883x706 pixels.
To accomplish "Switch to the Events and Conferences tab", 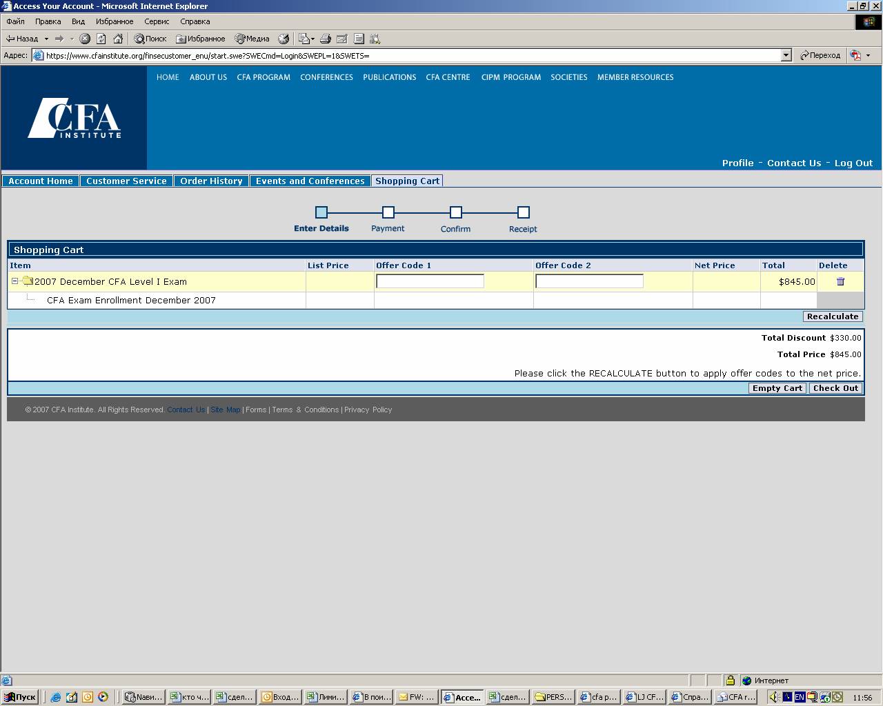I will [310, 181].
